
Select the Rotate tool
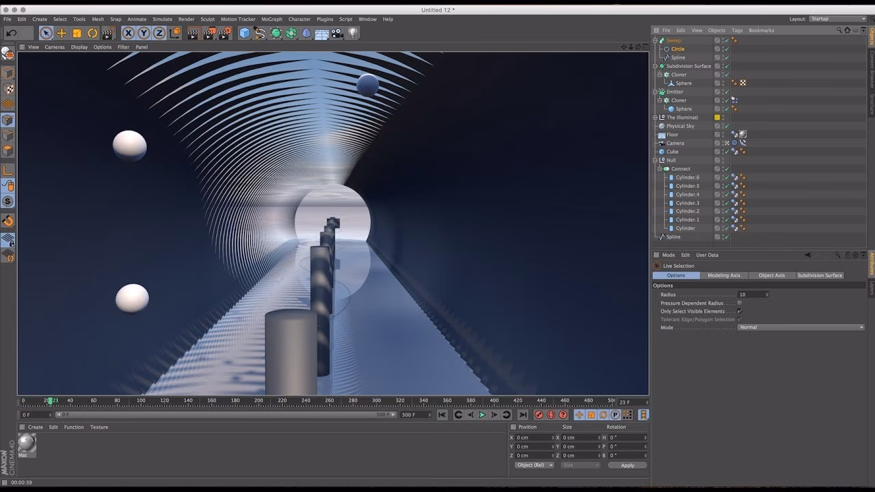pyautogui.click(x=90, y=33)
